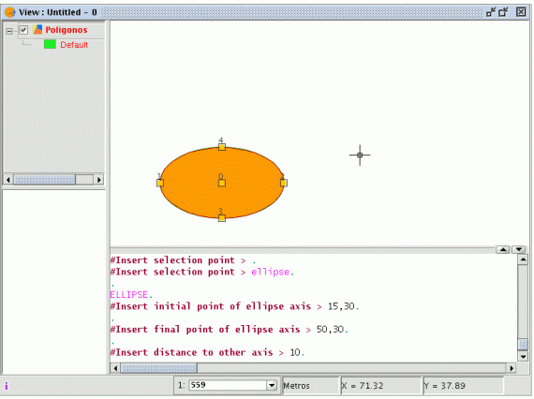Select center handle 0 of ellipse
Viewport: 534px width, 399px height.
(222, 183)
